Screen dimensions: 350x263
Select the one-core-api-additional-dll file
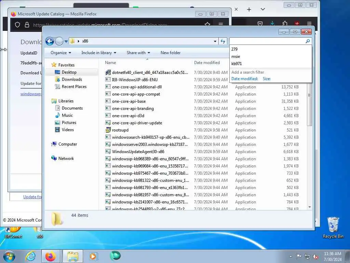click(137, 87)
